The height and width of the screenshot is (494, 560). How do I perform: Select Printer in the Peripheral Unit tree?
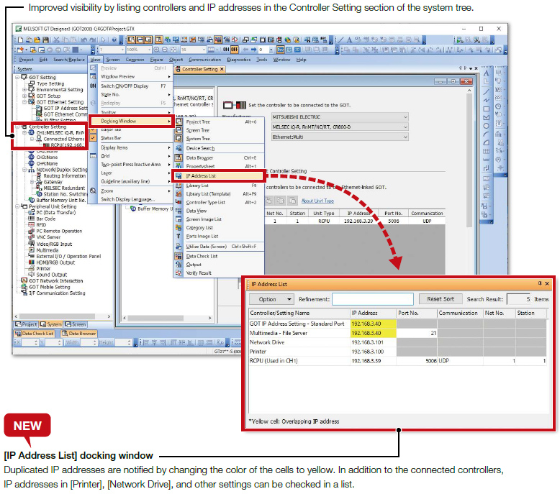pyautogui.click(x=43, y=268)
